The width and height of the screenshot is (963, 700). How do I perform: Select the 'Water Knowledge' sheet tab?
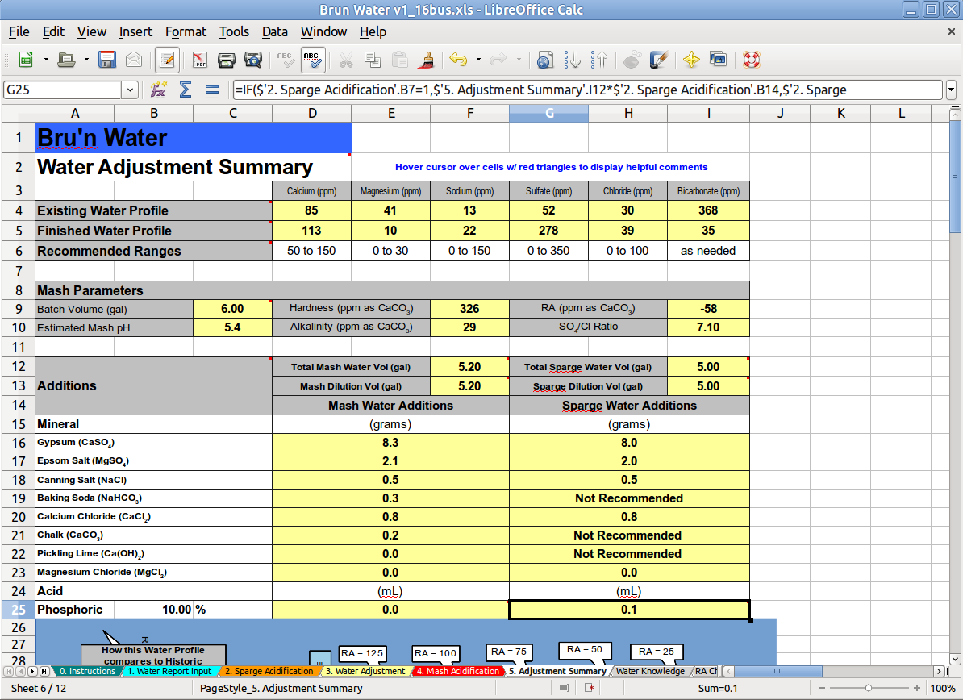[650, 671]
